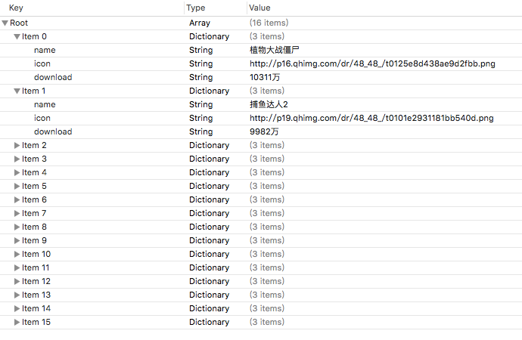Collapse the Item 0 disclosure triangle
The height and width of the screenshot is (340, 522).
click(x=17, y=37)
